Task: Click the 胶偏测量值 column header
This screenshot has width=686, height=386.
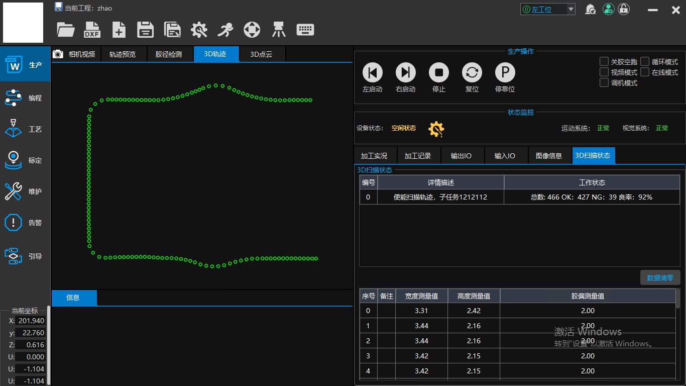Action: click(588, 296)
